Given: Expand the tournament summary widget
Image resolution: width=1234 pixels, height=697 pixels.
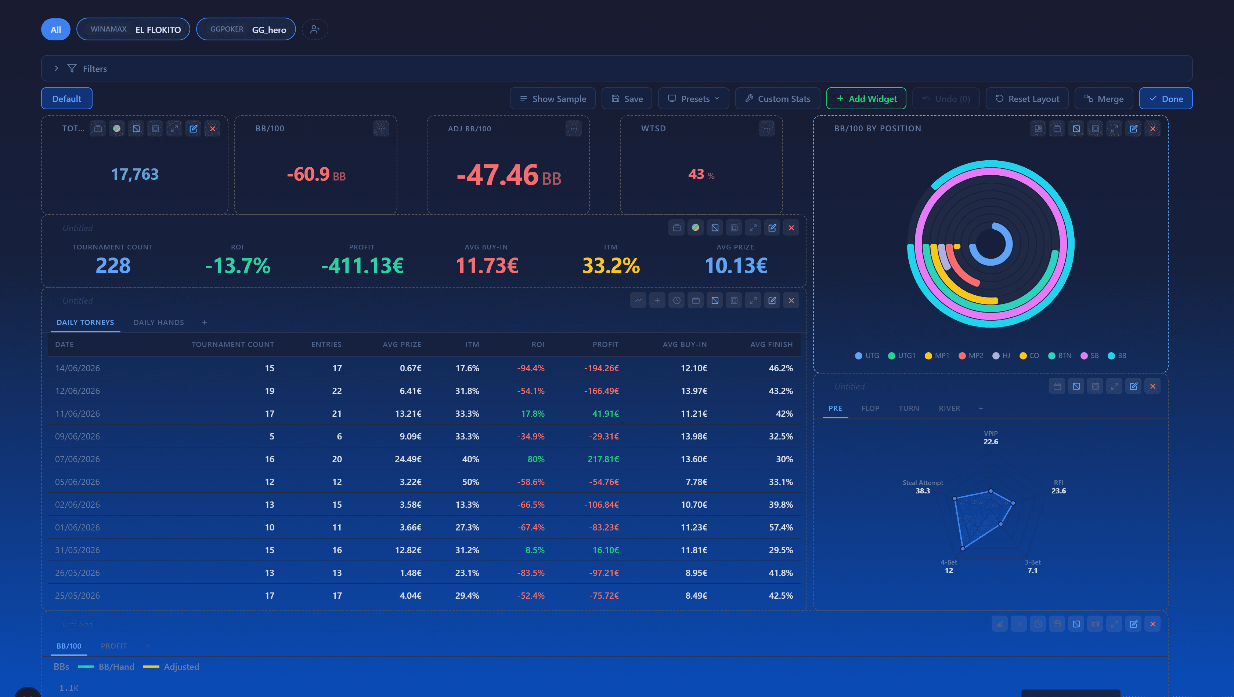Looking at the screenshot, I should pos(753,228).
